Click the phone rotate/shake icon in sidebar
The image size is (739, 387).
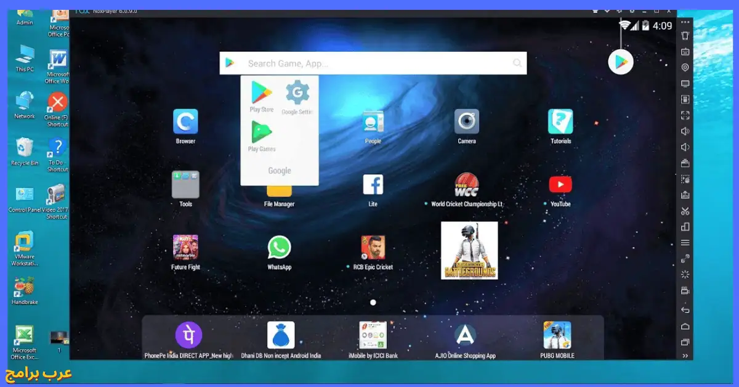pyautogui.click(x=685, y=36)
